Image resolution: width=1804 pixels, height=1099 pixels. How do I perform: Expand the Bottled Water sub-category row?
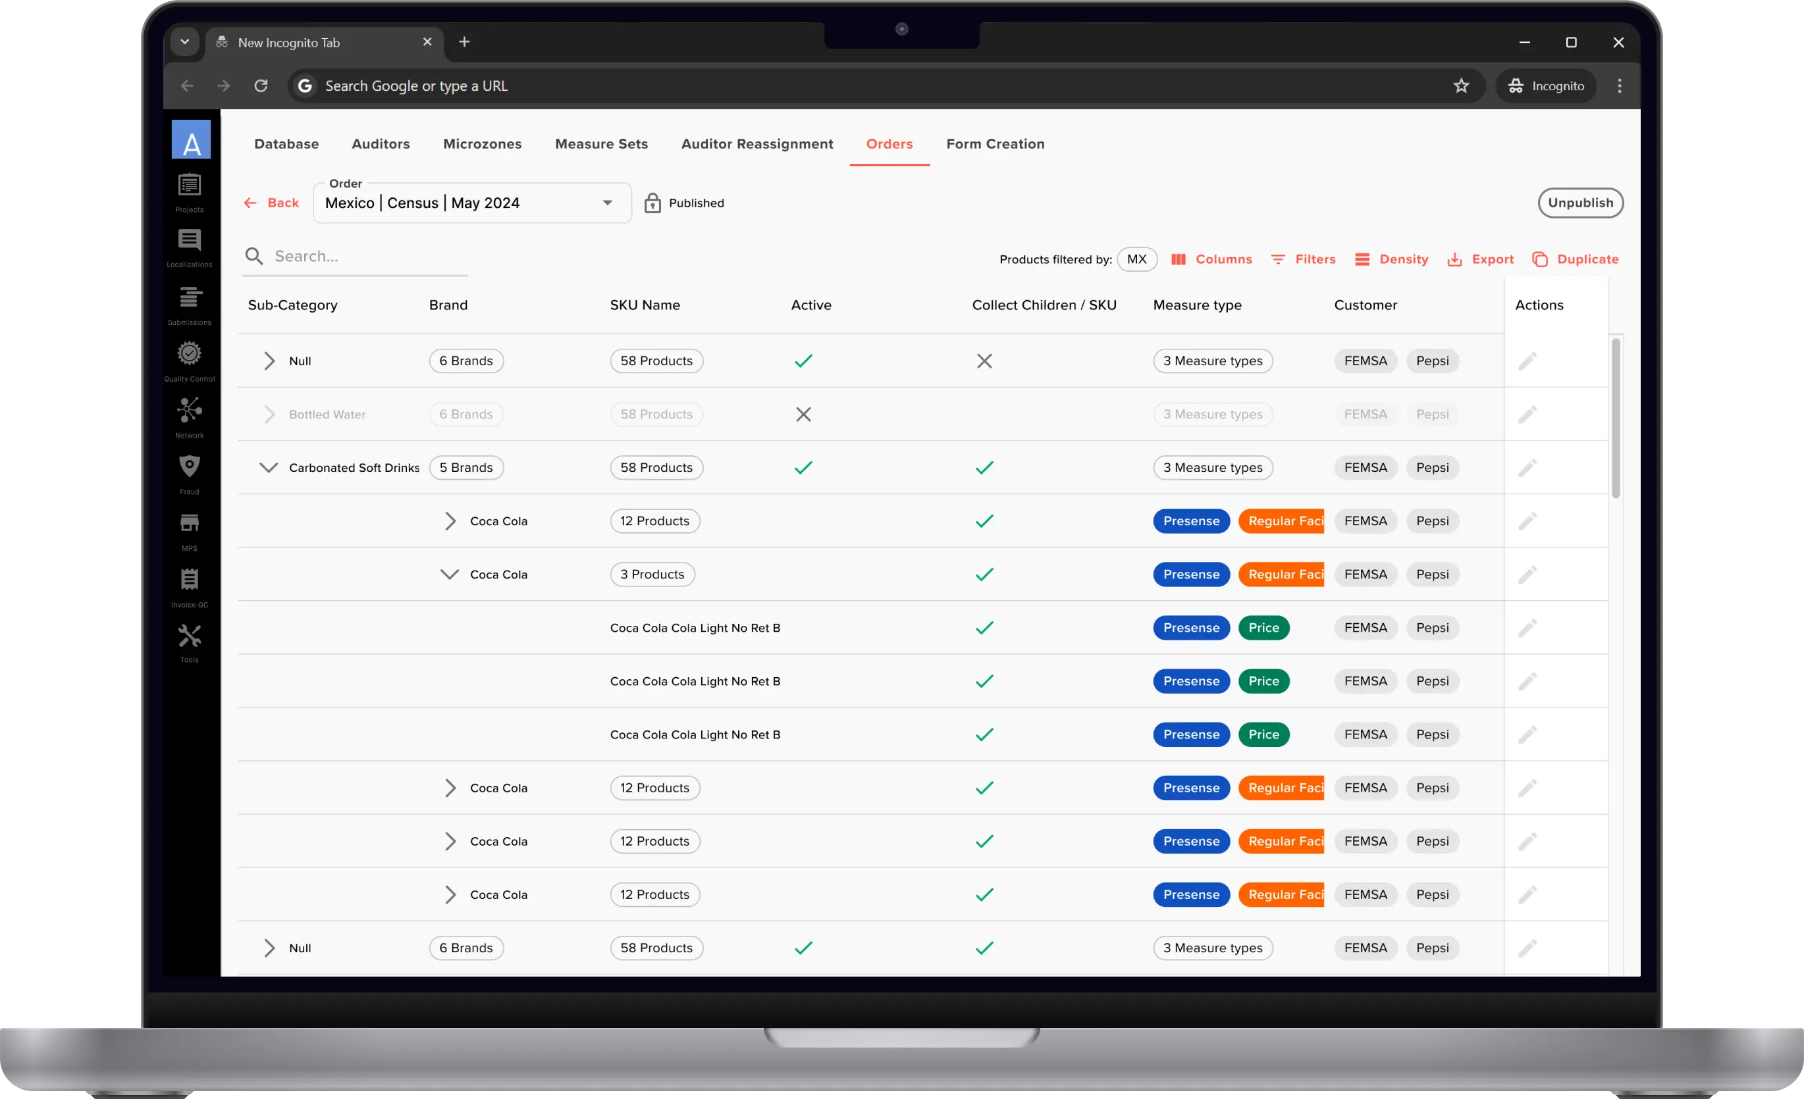coord(269,414)
